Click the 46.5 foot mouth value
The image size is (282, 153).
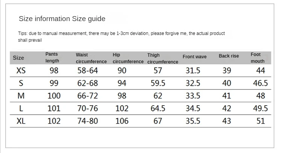[261, 83]
